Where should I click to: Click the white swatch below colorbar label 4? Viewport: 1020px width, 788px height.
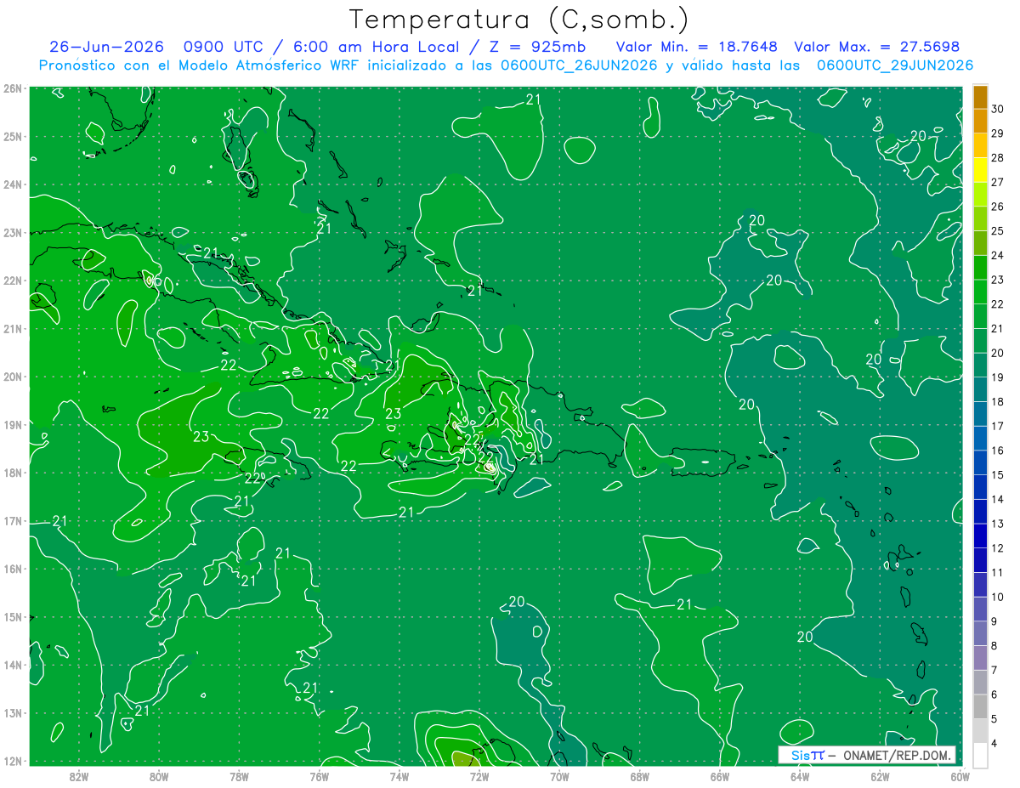pyautogui.click(x=980, y=756)
